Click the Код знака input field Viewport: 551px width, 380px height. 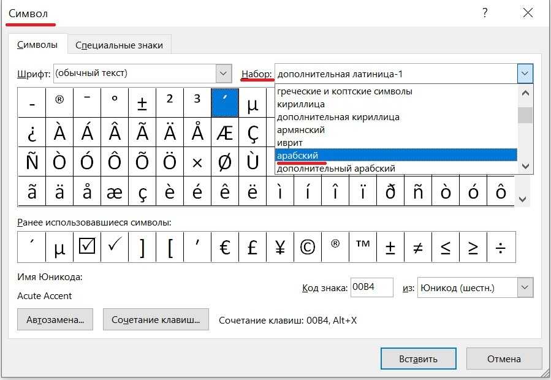[x=371, y=287]
